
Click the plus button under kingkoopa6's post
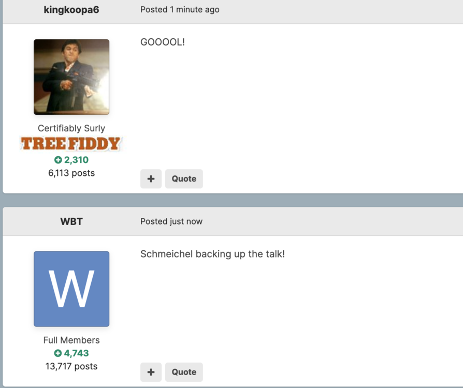pos(151,179)
